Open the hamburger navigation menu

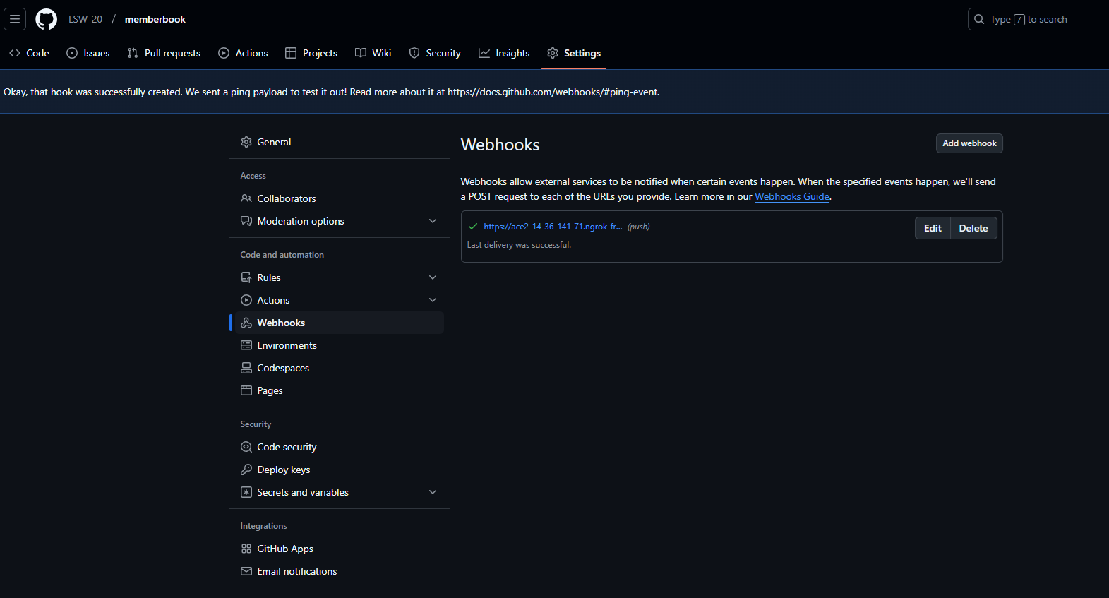pyautogui.click(x=15, y=19)
